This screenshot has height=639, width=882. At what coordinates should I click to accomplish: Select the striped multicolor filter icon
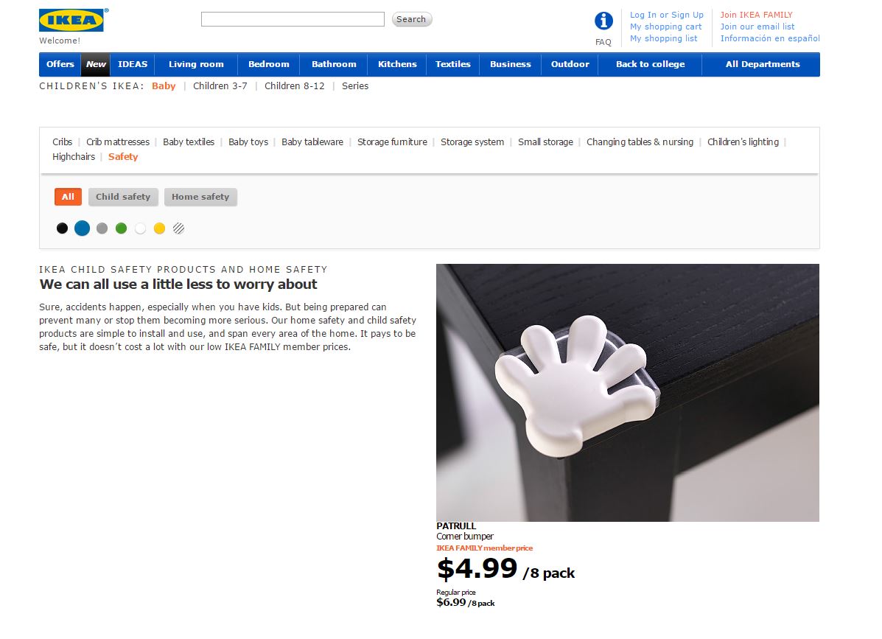179,228
